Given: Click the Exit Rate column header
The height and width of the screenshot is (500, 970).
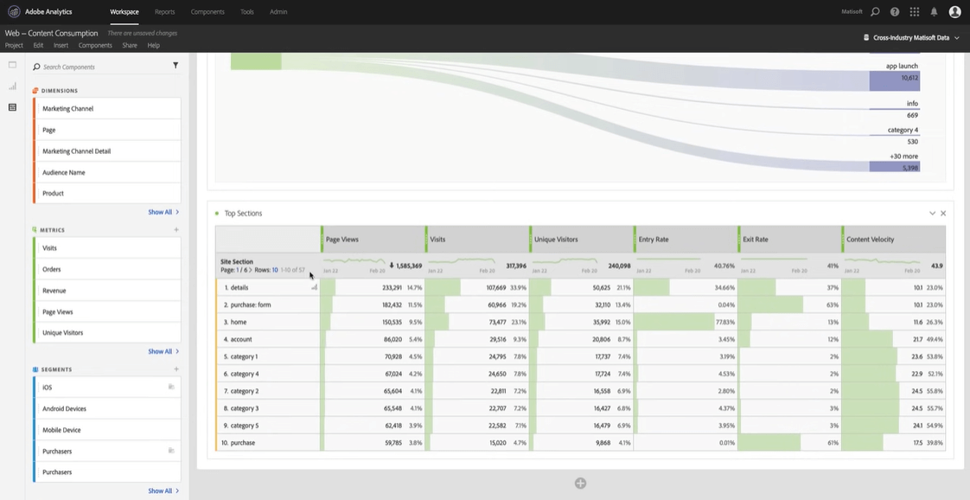Looking at the screenshot, I should (x=789, y=239).
